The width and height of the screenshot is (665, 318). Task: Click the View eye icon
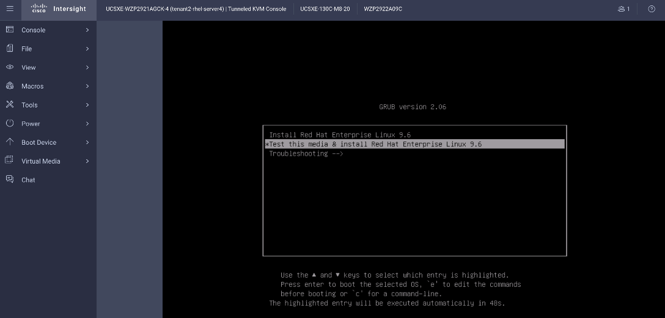click(x=10, y=67)
